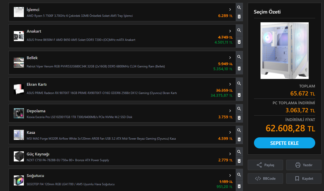324x191 pixels.
Task: Expand the Depolama row chevron
Action: click(230, 111)
